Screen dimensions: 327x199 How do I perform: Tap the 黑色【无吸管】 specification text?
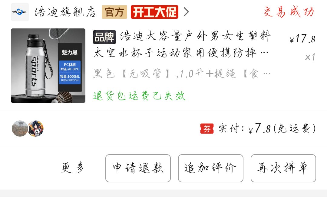(x=182, y=74)
